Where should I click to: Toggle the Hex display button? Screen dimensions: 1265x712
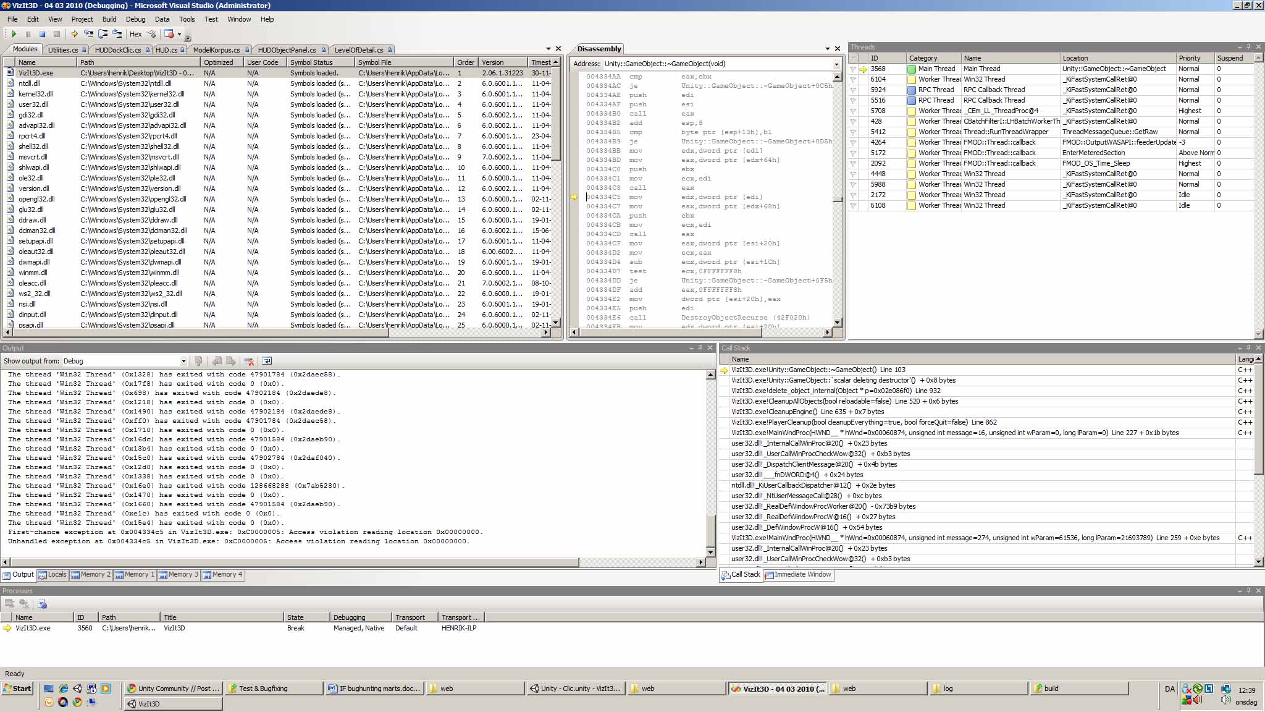(135, 34)
